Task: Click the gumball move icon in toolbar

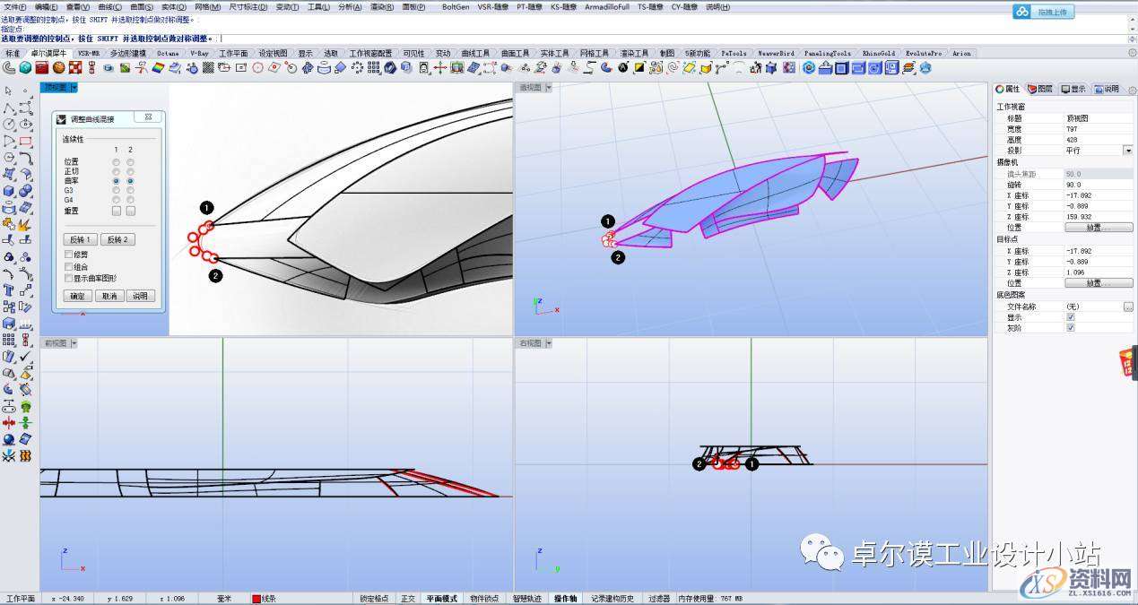Action: [x=441, y=67]
